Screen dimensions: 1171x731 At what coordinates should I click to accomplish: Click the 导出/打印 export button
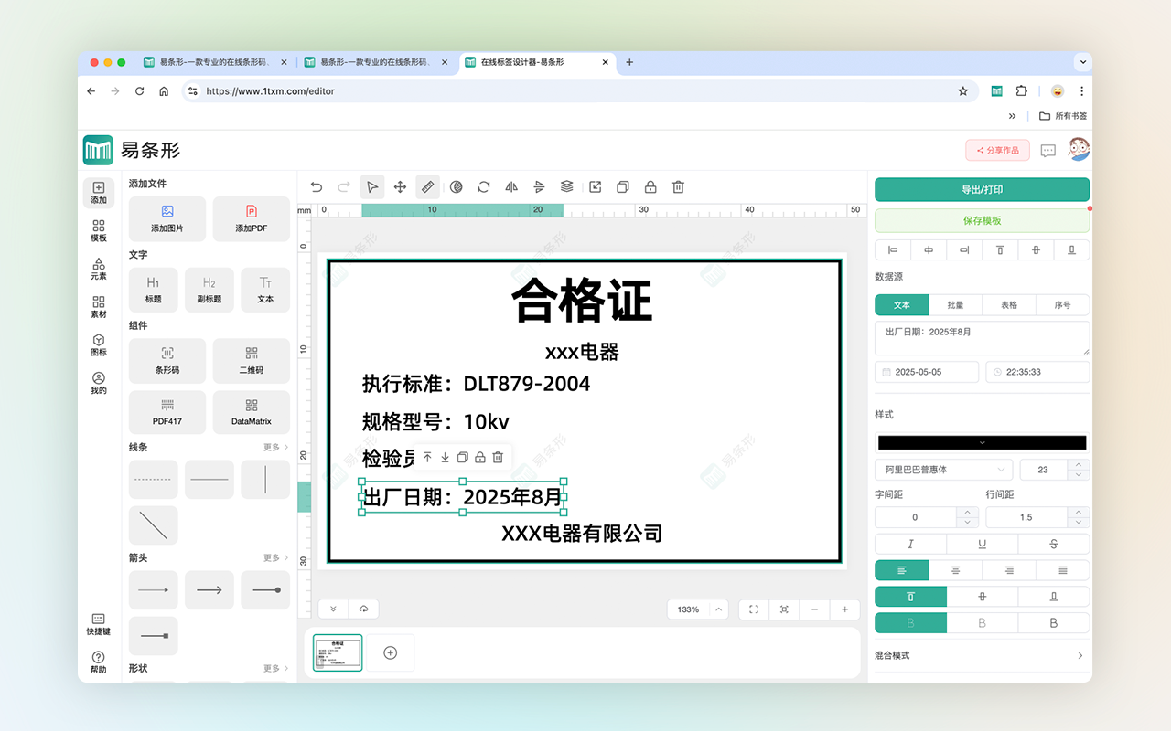pos(981,189)
